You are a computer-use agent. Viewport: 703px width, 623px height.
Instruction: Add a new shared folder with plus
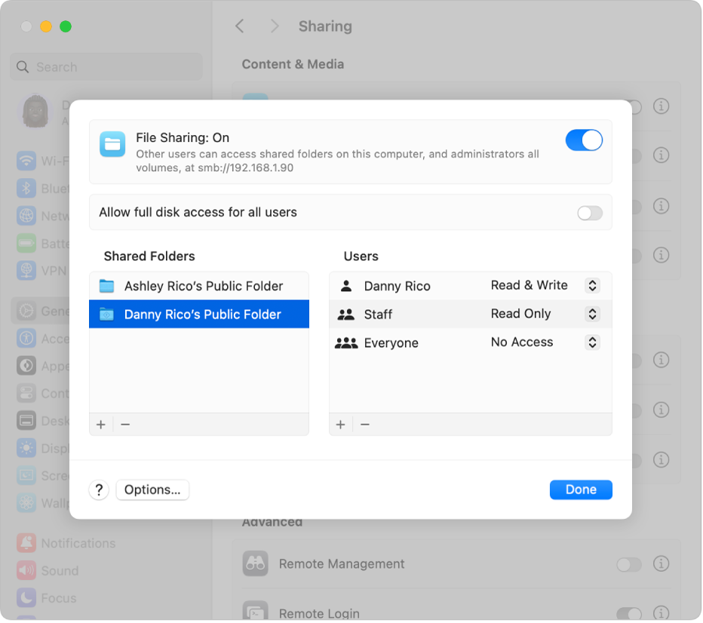(101, 425)
